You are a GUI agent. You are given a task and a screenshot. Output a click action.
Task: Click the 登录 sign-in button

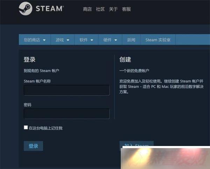tap(33, 146)
